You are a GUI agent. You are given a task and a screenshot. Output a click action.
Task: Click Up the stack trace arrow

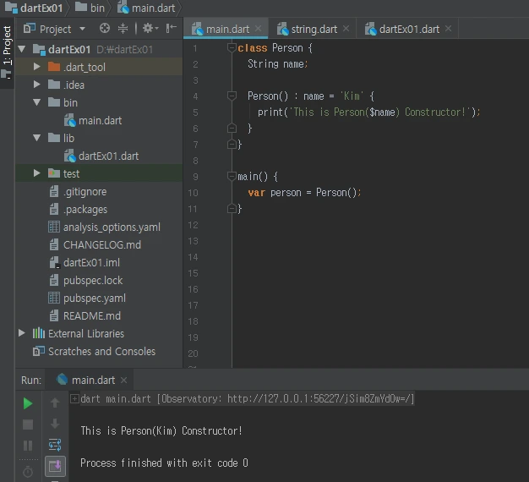(x=55, y=403)
